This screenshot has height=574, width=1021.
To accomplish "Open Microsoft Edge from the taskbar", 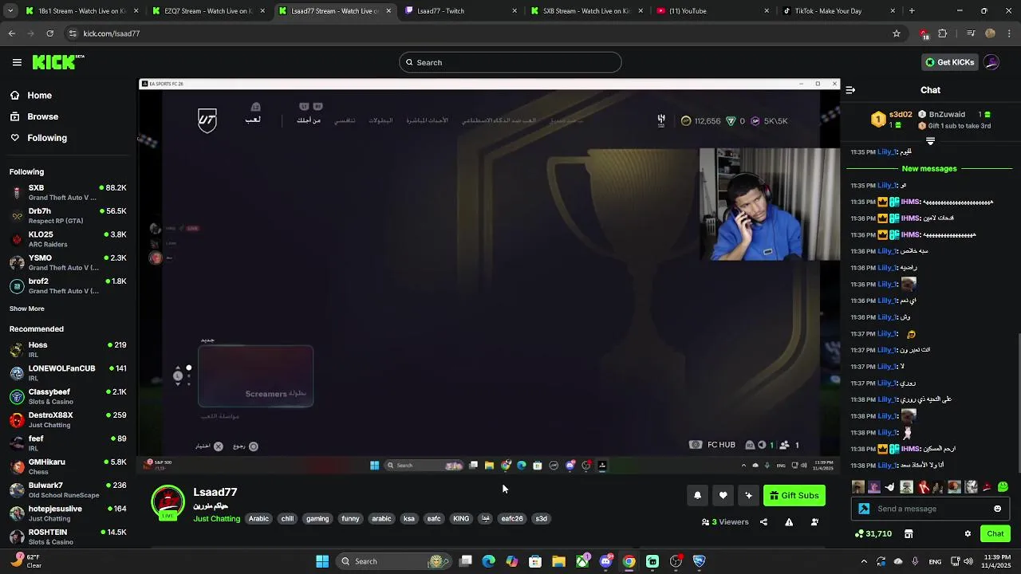I will [x=489, y=561].
